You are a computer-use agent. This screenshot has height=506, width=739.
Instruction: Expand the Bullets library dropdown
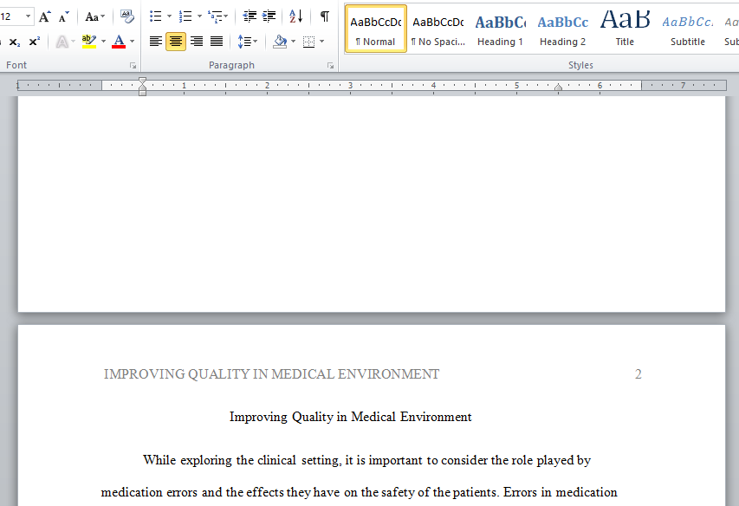[169, 17]
